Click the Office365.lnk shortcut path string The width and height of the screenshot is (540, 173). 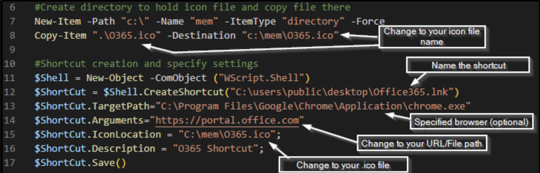tap(343, 92)
